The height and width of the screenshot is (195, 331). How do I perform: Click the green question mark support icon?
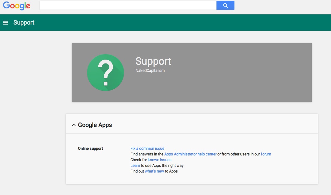(105, 72)
